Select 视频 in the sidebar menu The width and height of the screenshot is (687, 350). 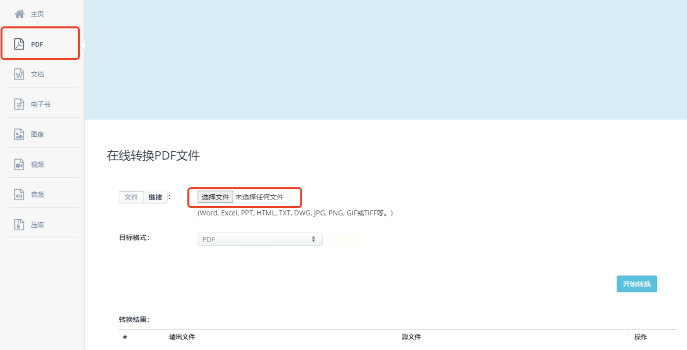(37, 165)
